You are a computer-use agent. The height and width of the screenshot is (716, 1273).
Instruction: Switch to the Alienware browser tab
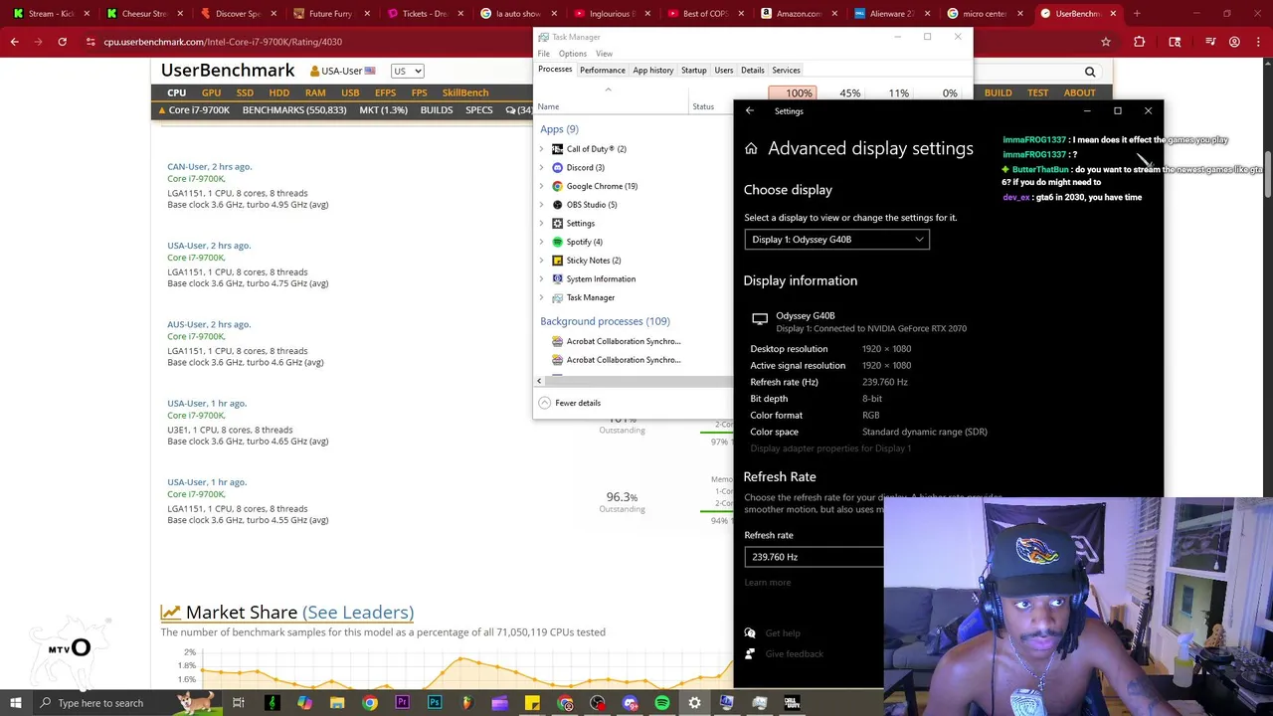pos(891,14)
